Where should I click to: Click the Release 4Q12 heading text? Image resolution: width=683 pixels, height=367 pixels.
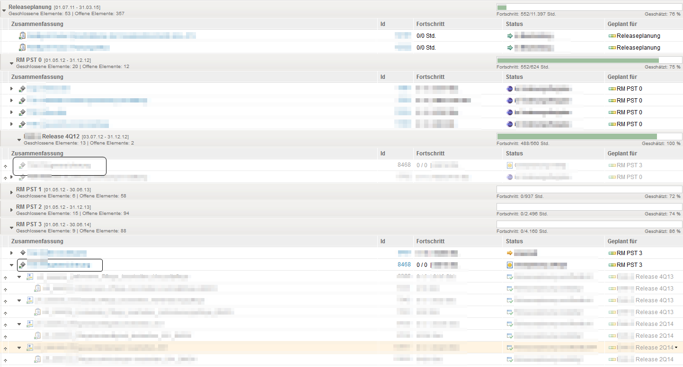(x=61, y=137)
